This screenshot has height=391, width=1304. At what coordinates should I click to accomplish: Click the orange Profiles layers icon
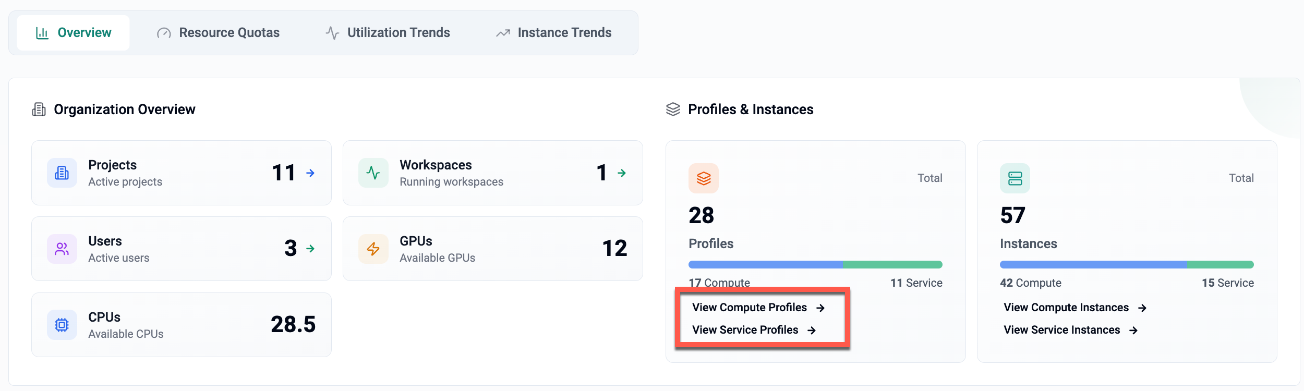click(x=703, y=178)
